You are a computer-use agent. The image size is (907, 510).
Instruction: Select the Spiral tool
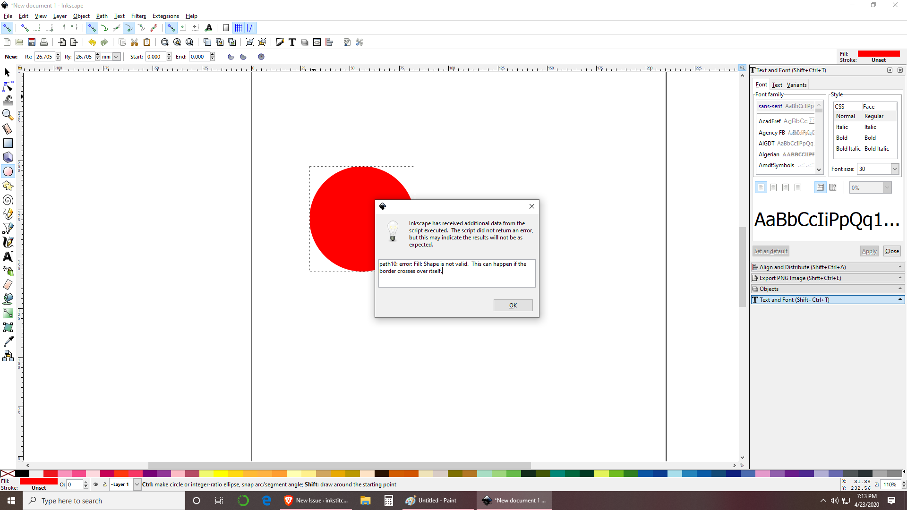pos(8,200)
